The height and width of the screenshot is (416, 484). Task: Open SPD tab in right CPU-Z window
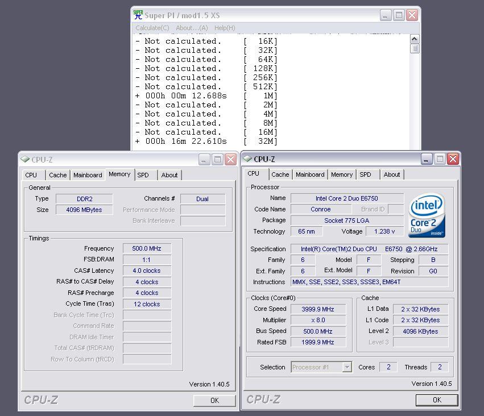[368, 174]
